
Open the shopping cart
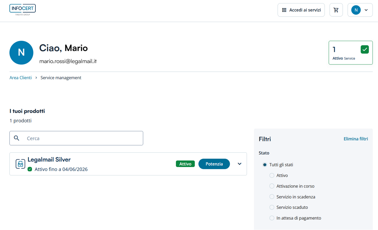click(336, 10)
